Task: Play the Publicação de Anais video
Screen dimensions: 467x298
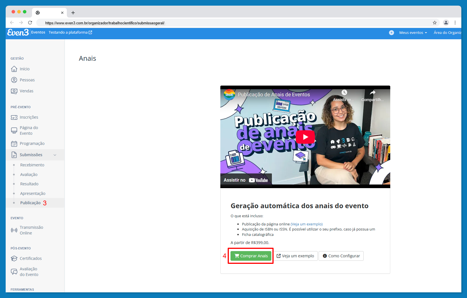Action: coord(305,137)
